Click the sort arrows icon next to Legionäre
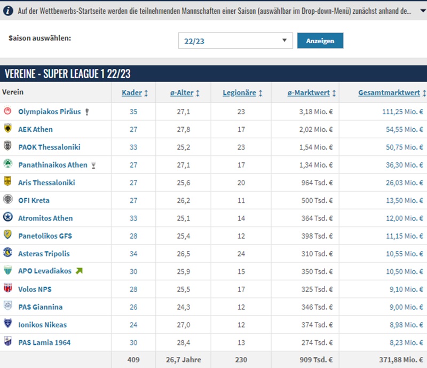Screen dimensions: 427x368 [x=260, y=93]
